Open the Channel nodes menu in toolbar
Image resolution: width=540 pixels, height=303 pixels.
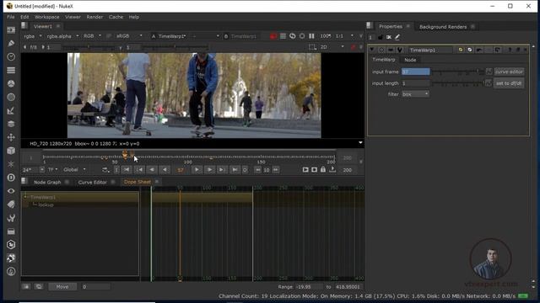coord(11,70)
